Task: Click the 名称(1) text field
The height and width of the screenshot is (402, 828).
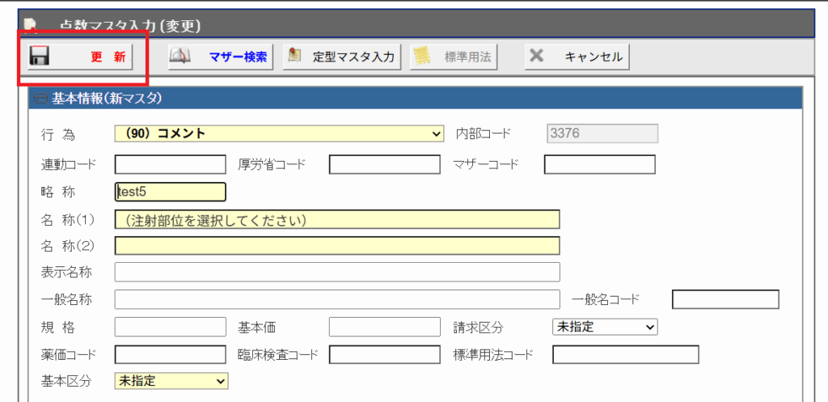Action: 337,219
